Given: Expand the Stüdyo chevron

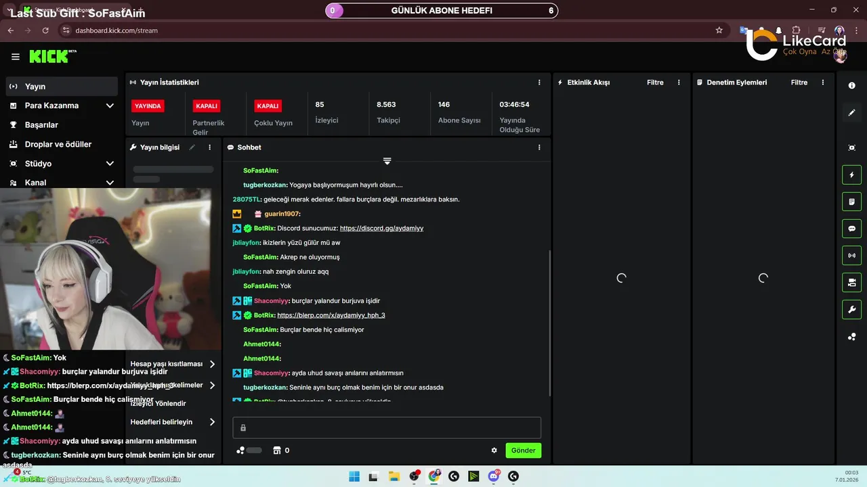Looking at the screenshot, I should (110, 164).
